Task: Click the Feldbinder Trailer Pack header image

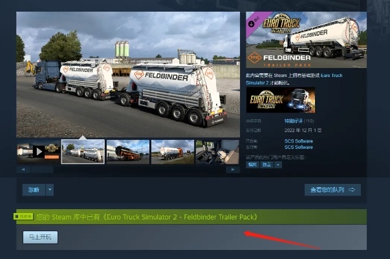Action: 306,40
